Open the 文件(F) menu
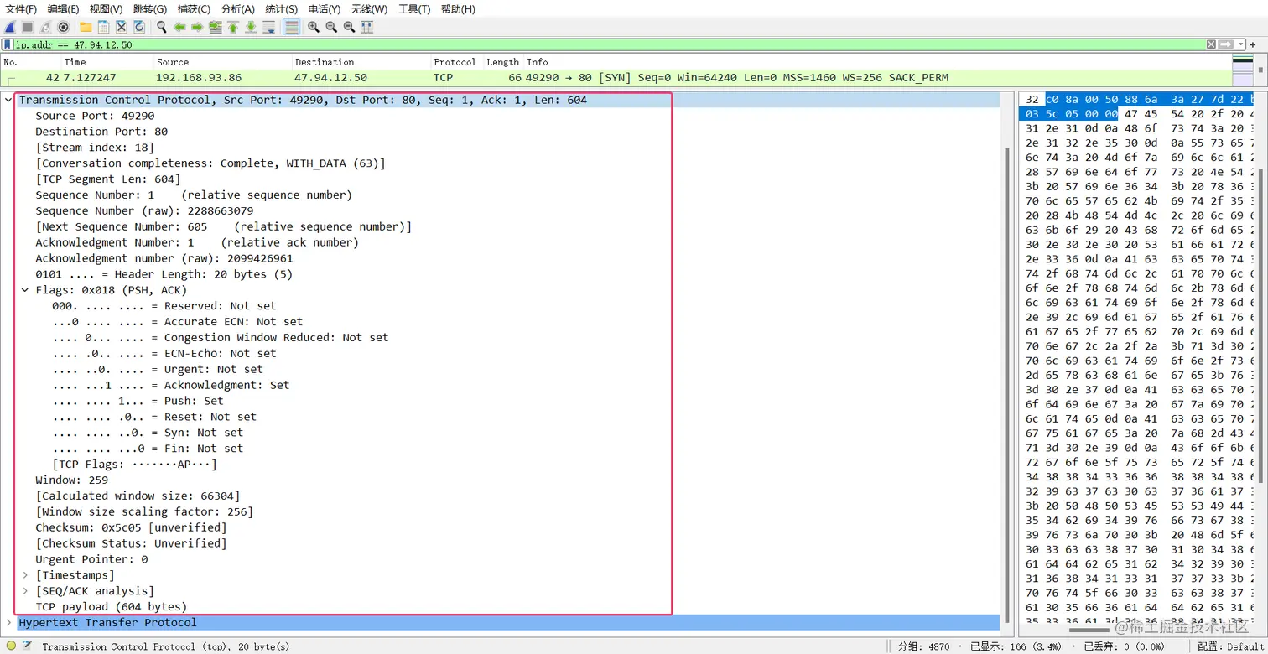Viewport: 1268px width, 654px height. pyautogui.click(x=21, y=8)
